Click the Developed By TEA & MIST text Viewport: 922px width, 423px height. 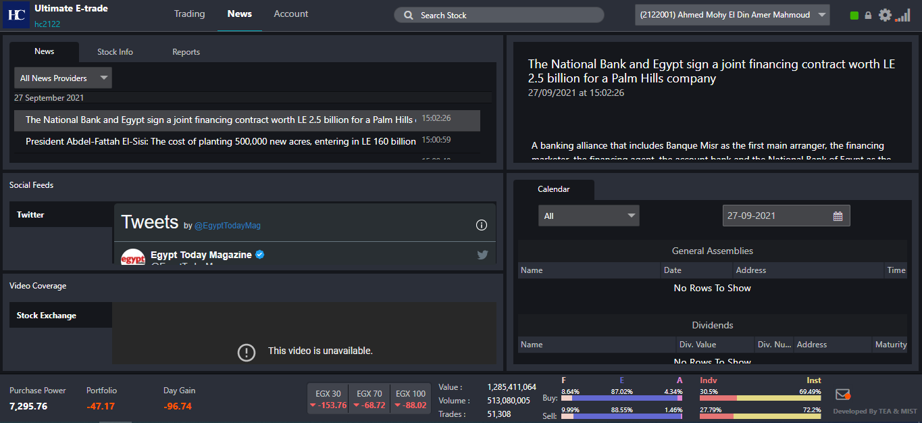(875, 412)
